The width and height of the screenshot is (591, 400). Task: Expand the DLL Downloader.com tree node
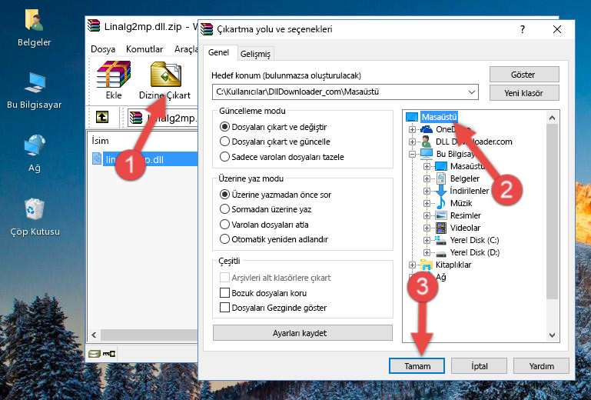click(412, 142)
